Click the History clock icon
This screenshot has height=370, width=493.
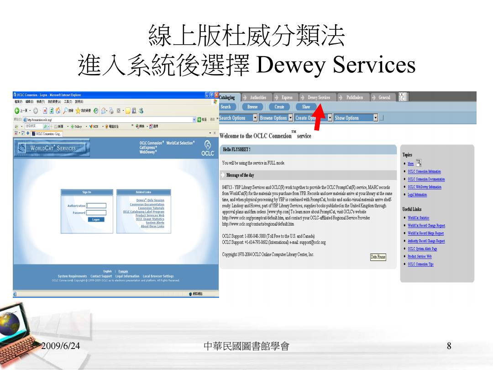point(96,111)
